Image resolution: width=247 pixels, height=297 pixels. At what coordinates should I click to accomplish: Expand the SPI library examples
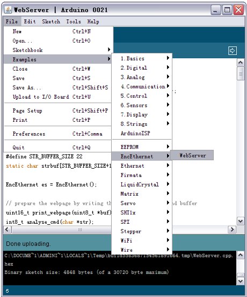142,222
